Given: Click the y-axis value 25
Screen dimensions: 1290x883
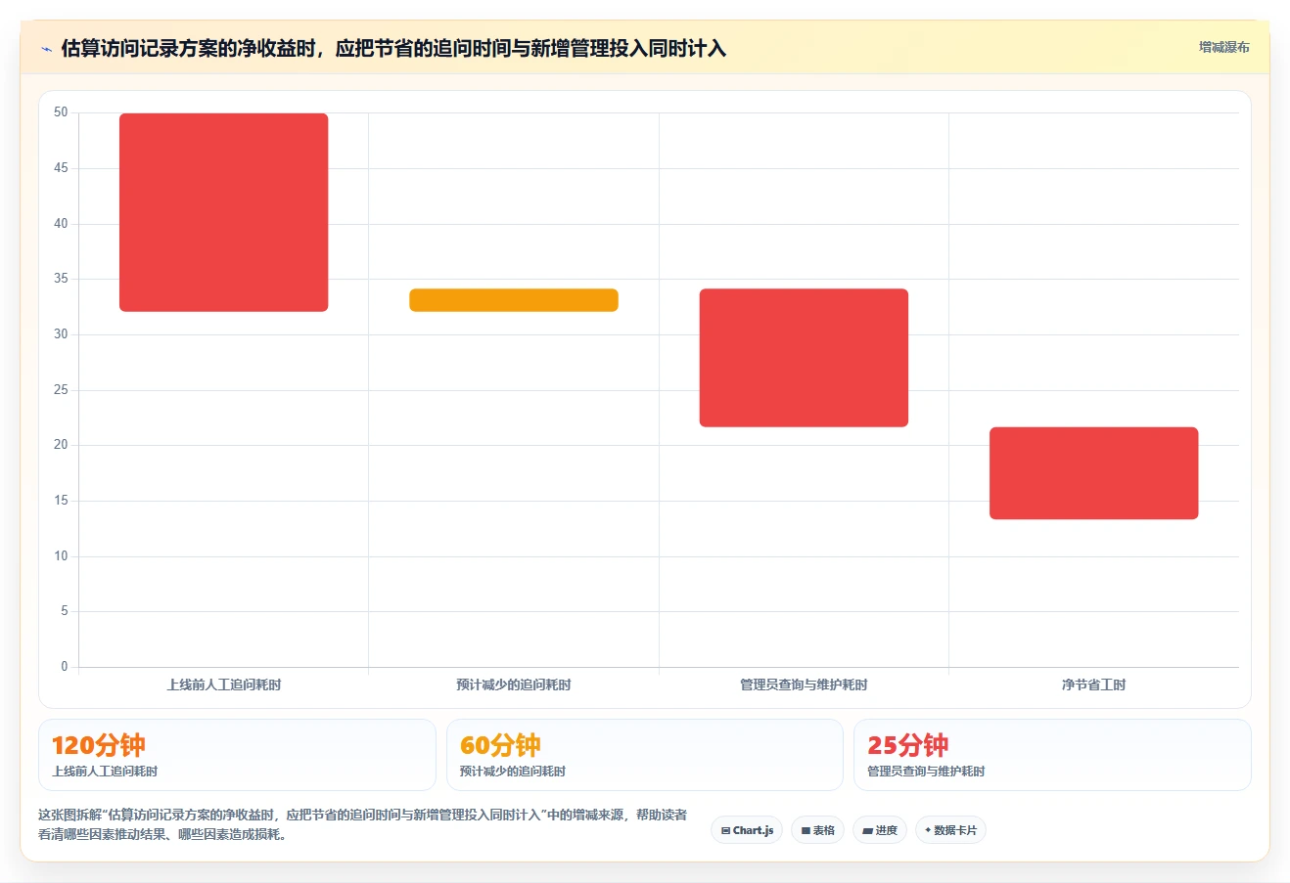Looking at the screenshot, I should tap(61, 390).
